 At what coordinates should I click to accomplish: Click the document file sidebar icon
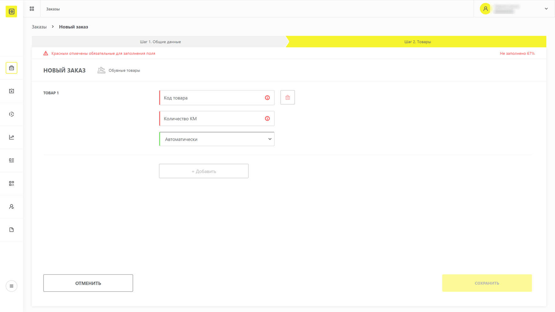(x=12, y=230)
